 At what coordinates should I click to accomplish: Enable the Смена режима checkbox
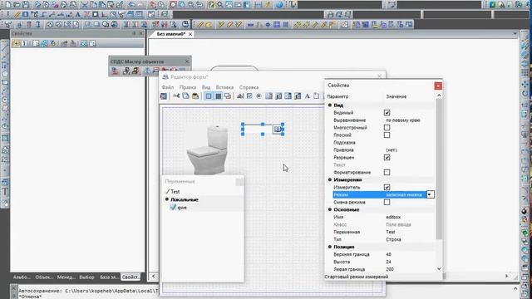point(387,202)
